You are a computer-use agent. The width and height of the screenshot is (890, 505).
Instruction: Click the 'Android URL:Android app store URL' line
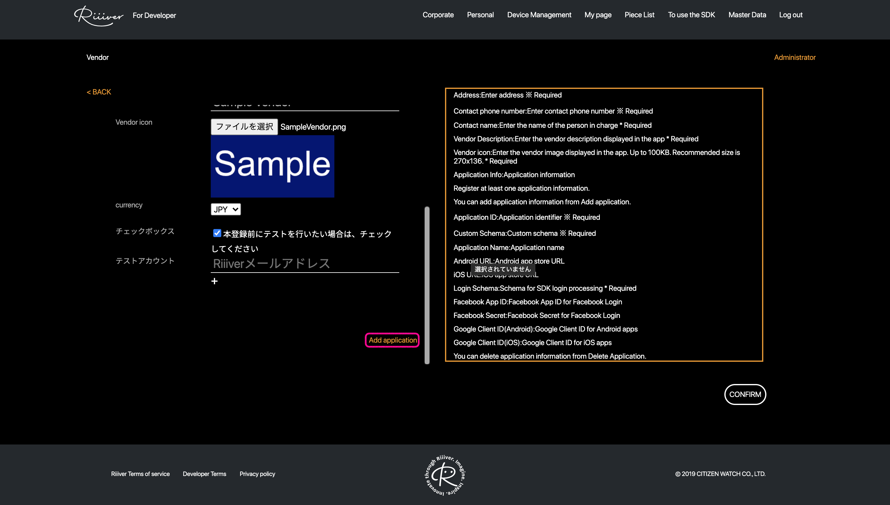point(509,261)
